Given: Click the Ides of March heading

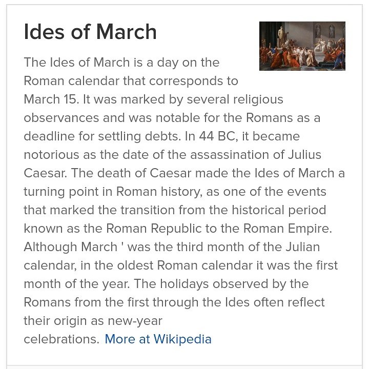Looking at the screenshot, I should point(90,32).
